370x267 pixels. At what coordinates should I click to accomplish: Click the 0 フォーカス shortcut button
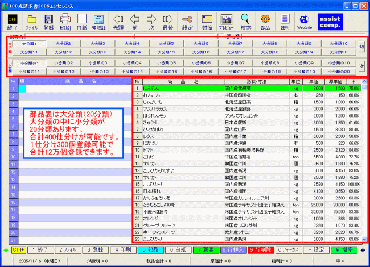(x=289, y=250)
